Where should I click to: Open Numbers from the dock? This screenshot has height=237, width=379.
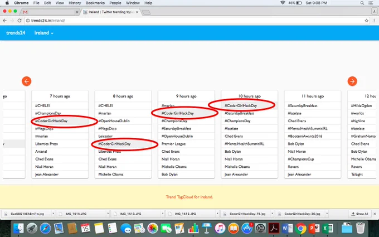193,228
